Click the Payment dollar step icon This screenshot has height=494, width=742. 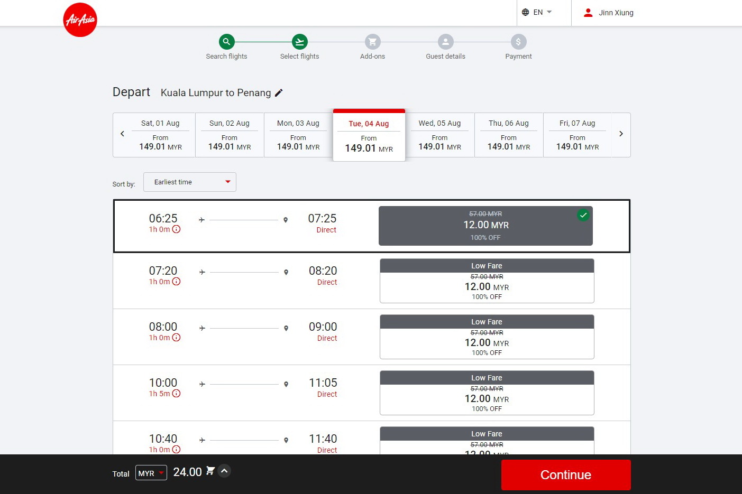coord(518,42)
